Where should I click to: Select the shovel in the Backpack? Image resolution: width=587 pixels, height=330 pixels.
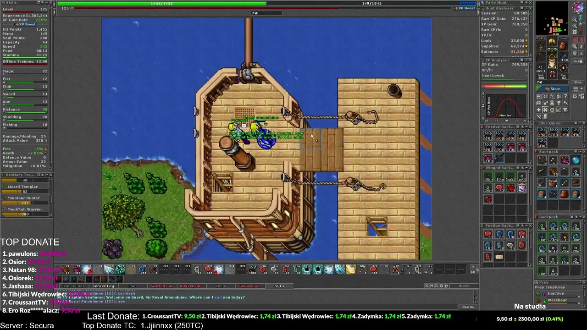click(542, 182)
